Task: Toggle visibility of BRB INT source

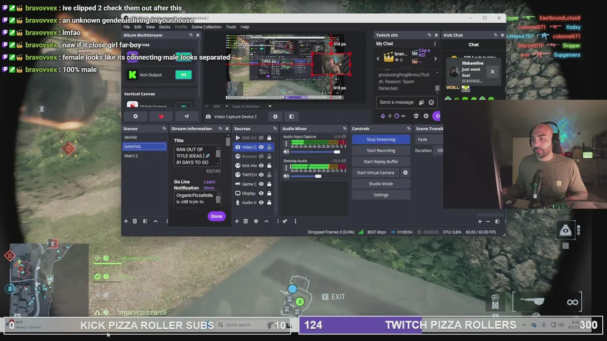Action: point(261,138)
